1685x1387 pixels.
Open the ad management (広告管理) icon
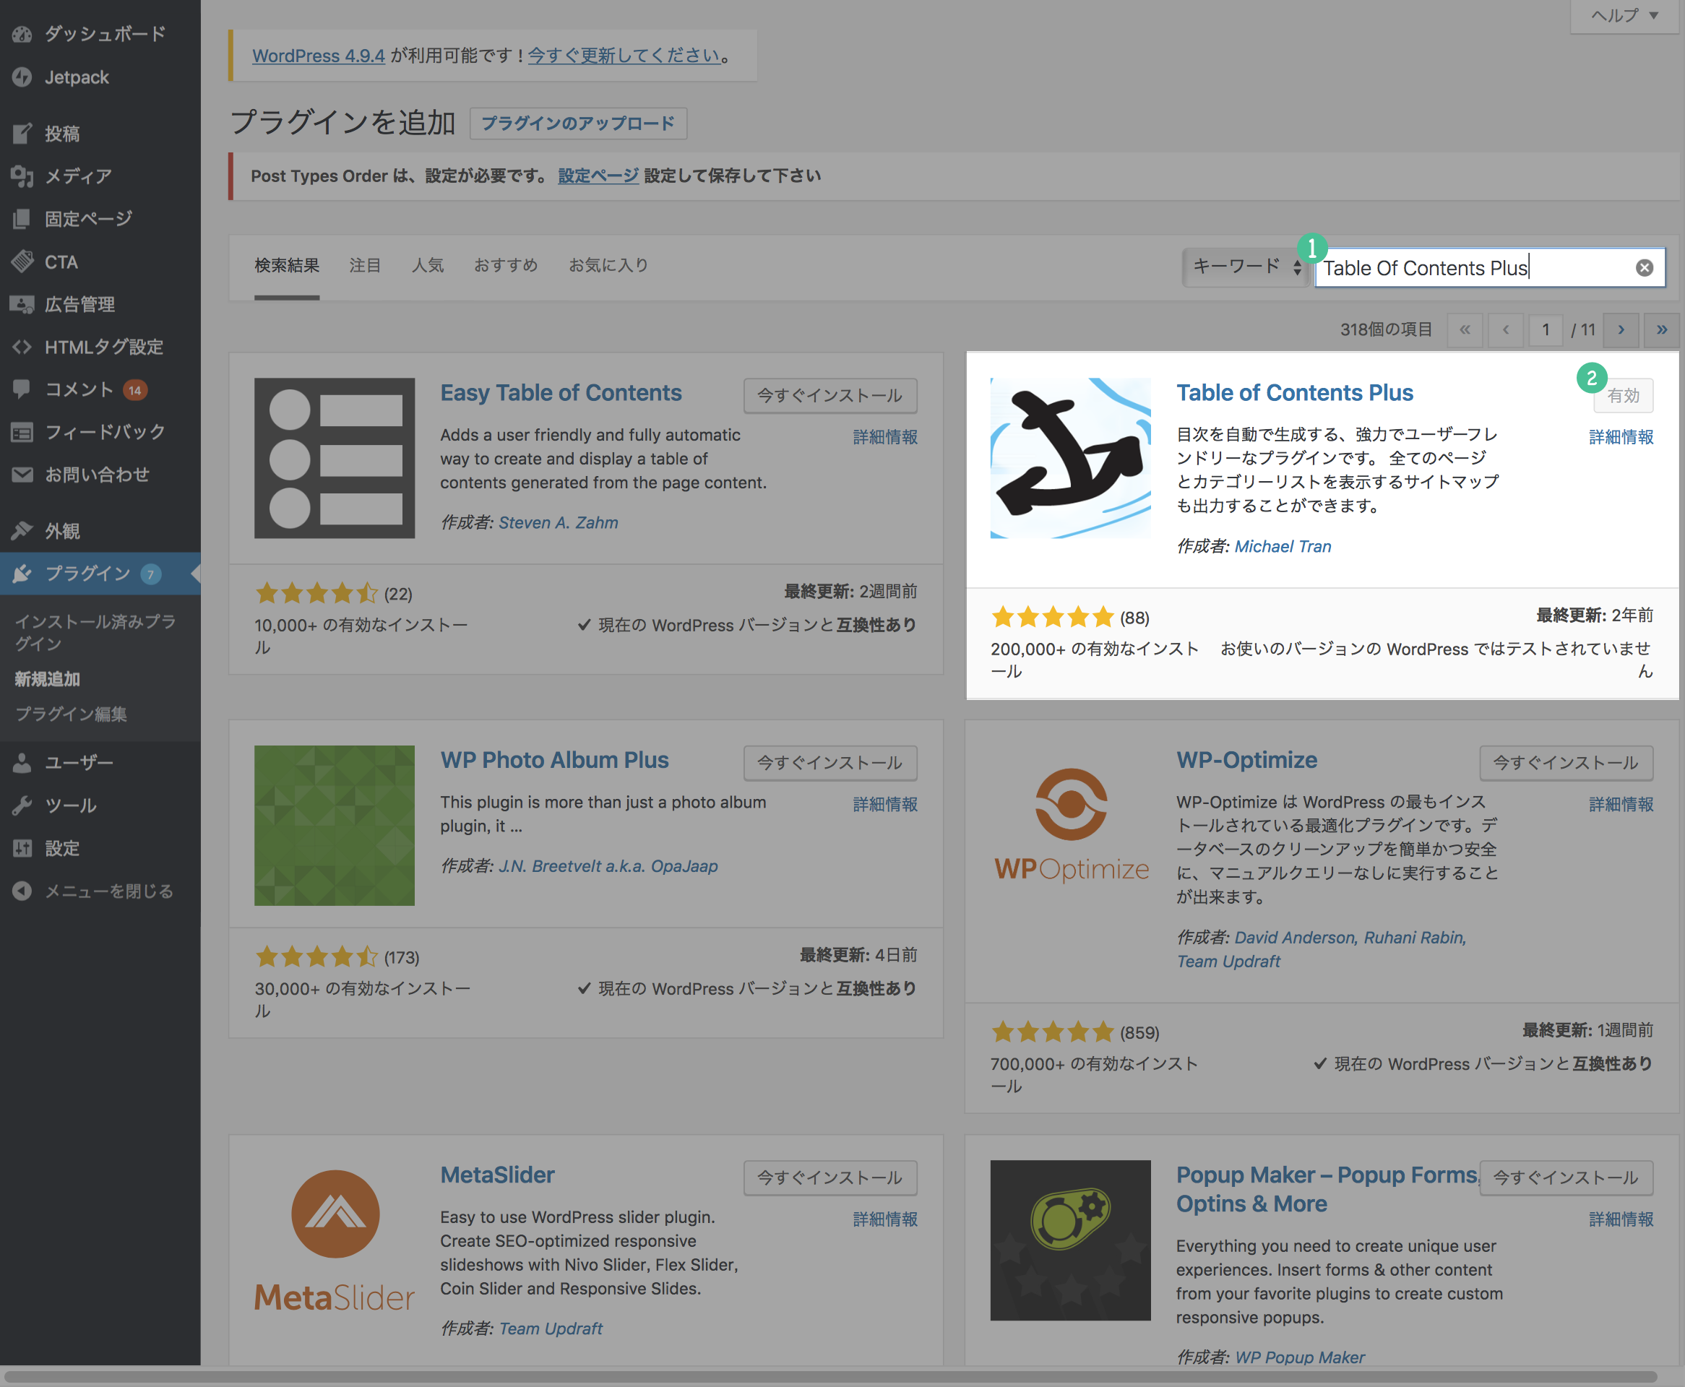point(22,303)
